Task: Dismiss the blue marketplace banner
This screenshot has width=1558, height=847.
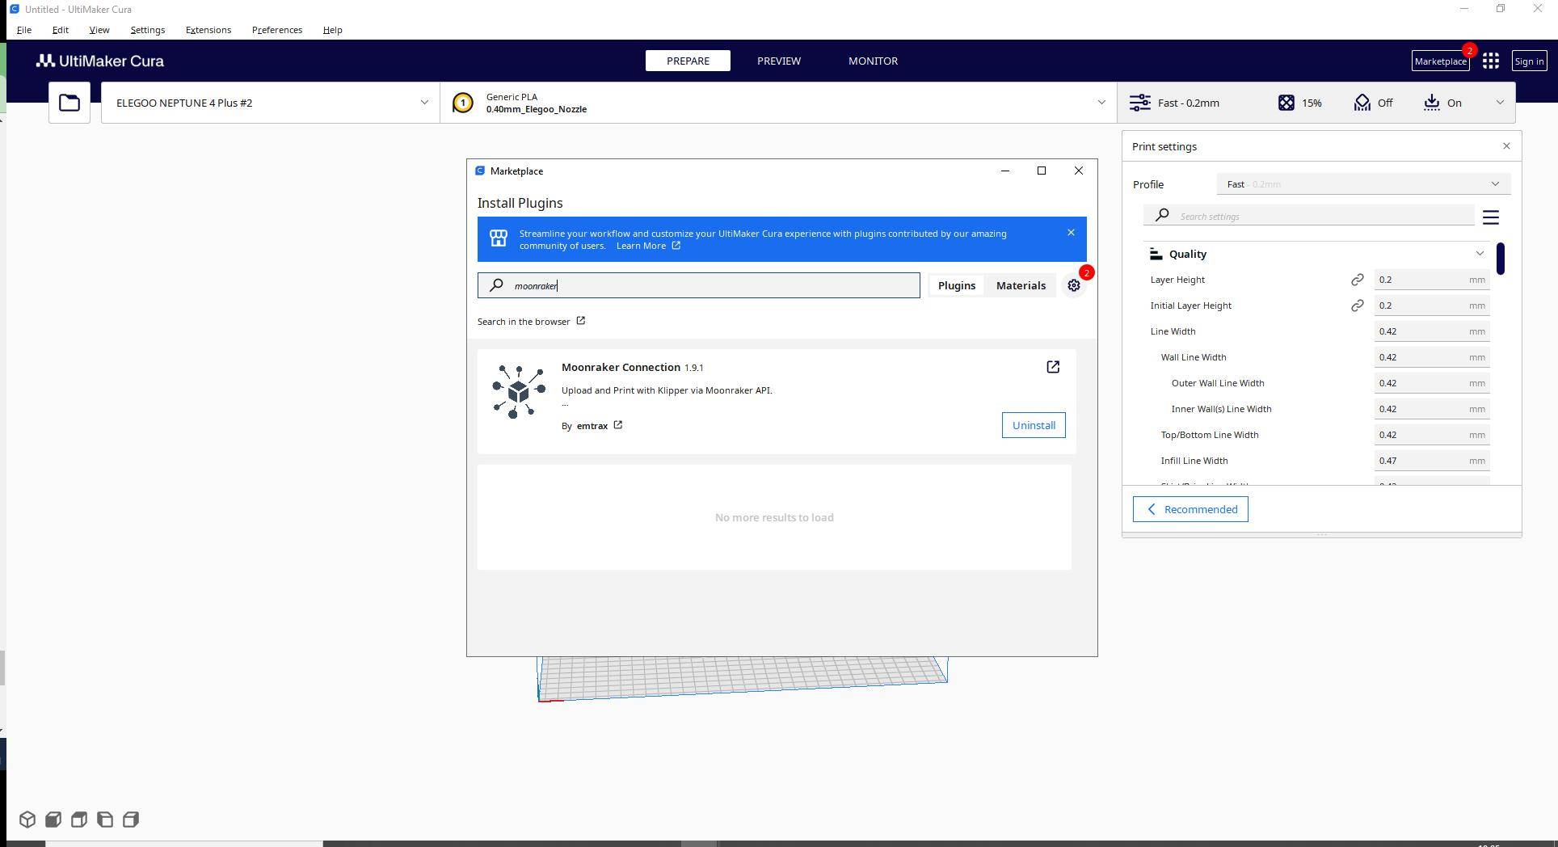Action: [x=1071, y=233]
